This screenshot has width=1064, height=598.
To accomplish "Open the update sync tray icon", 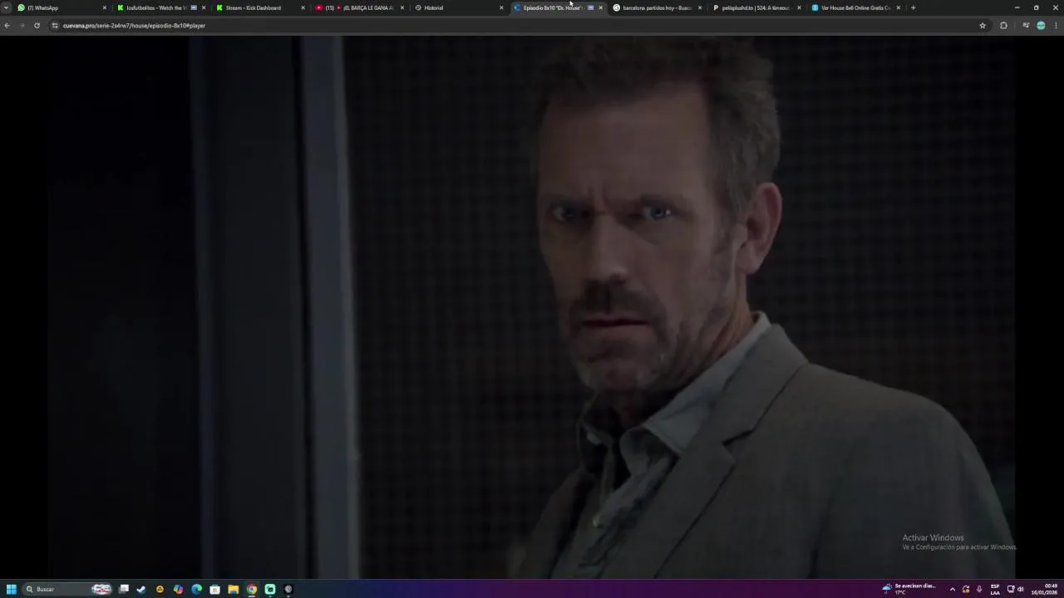I will (x=966, y=589).
